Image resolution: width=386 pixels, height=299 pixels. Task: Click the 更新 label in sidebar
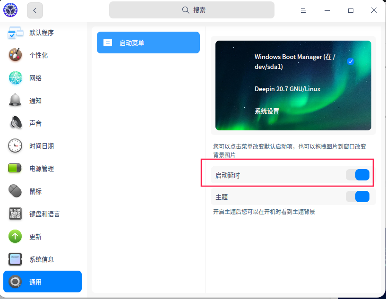coord(35,237)
